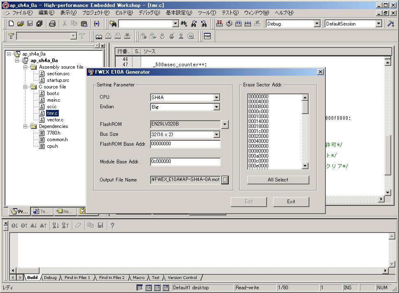Viewport: 399px width, 293px height.
Task: Click the erase sector list down arrow
Action: click(x=305, y=166)
